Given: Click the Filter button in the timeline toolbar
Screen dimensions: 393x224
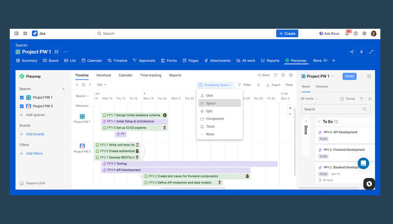Looking at the screenshot, I should click(244, 85).
